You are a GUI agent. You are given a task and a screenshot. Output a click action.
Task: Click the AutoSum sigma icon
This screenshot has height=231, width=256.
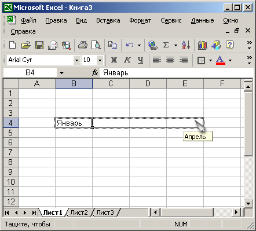[x=166, y=45]
